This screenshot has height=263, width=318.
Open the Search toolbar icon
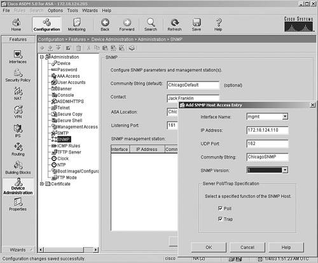[x=151, y=24]
